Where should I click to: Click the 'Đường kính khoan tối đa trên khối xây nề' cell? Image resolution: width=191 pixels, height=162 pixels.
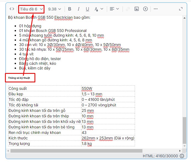[45, 121]
